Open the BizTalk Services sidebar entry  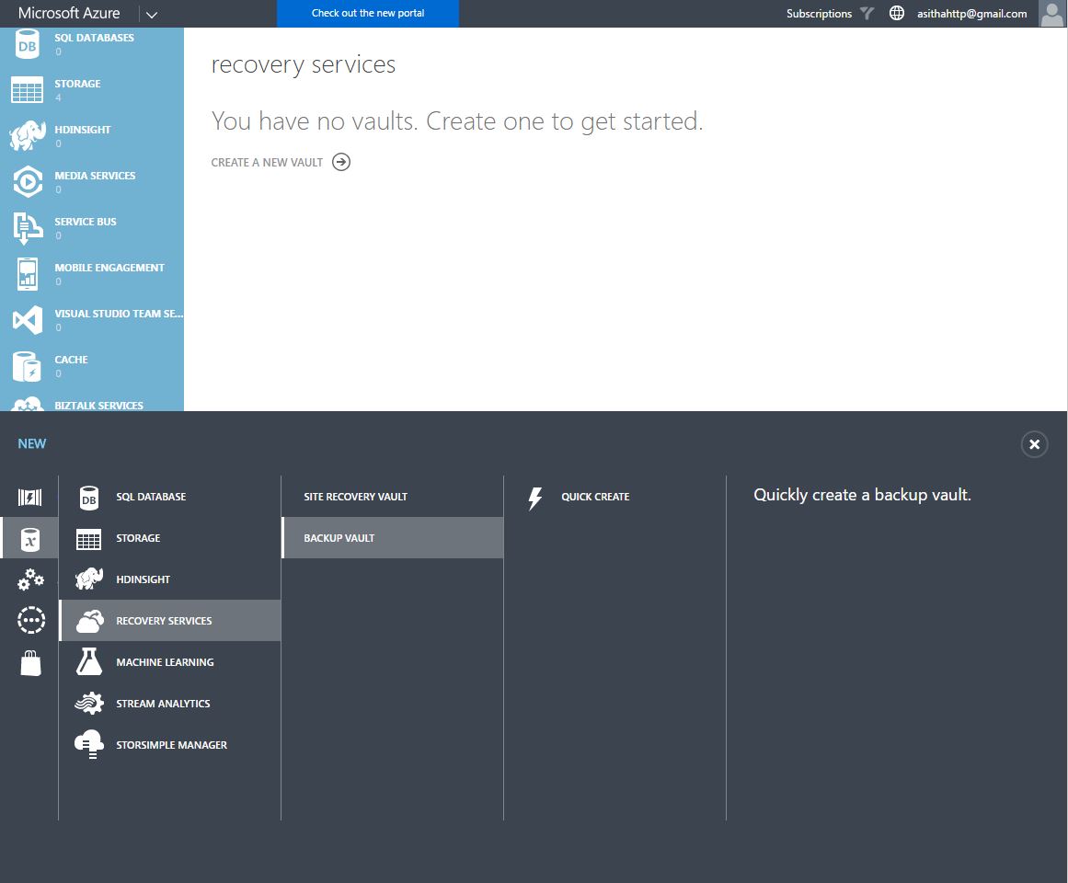92,404
